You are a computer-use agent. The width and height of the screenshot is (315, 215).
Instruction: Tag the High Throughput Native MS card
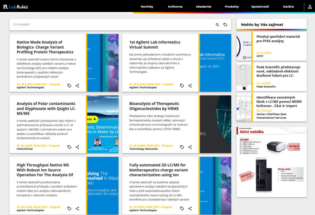69,208
